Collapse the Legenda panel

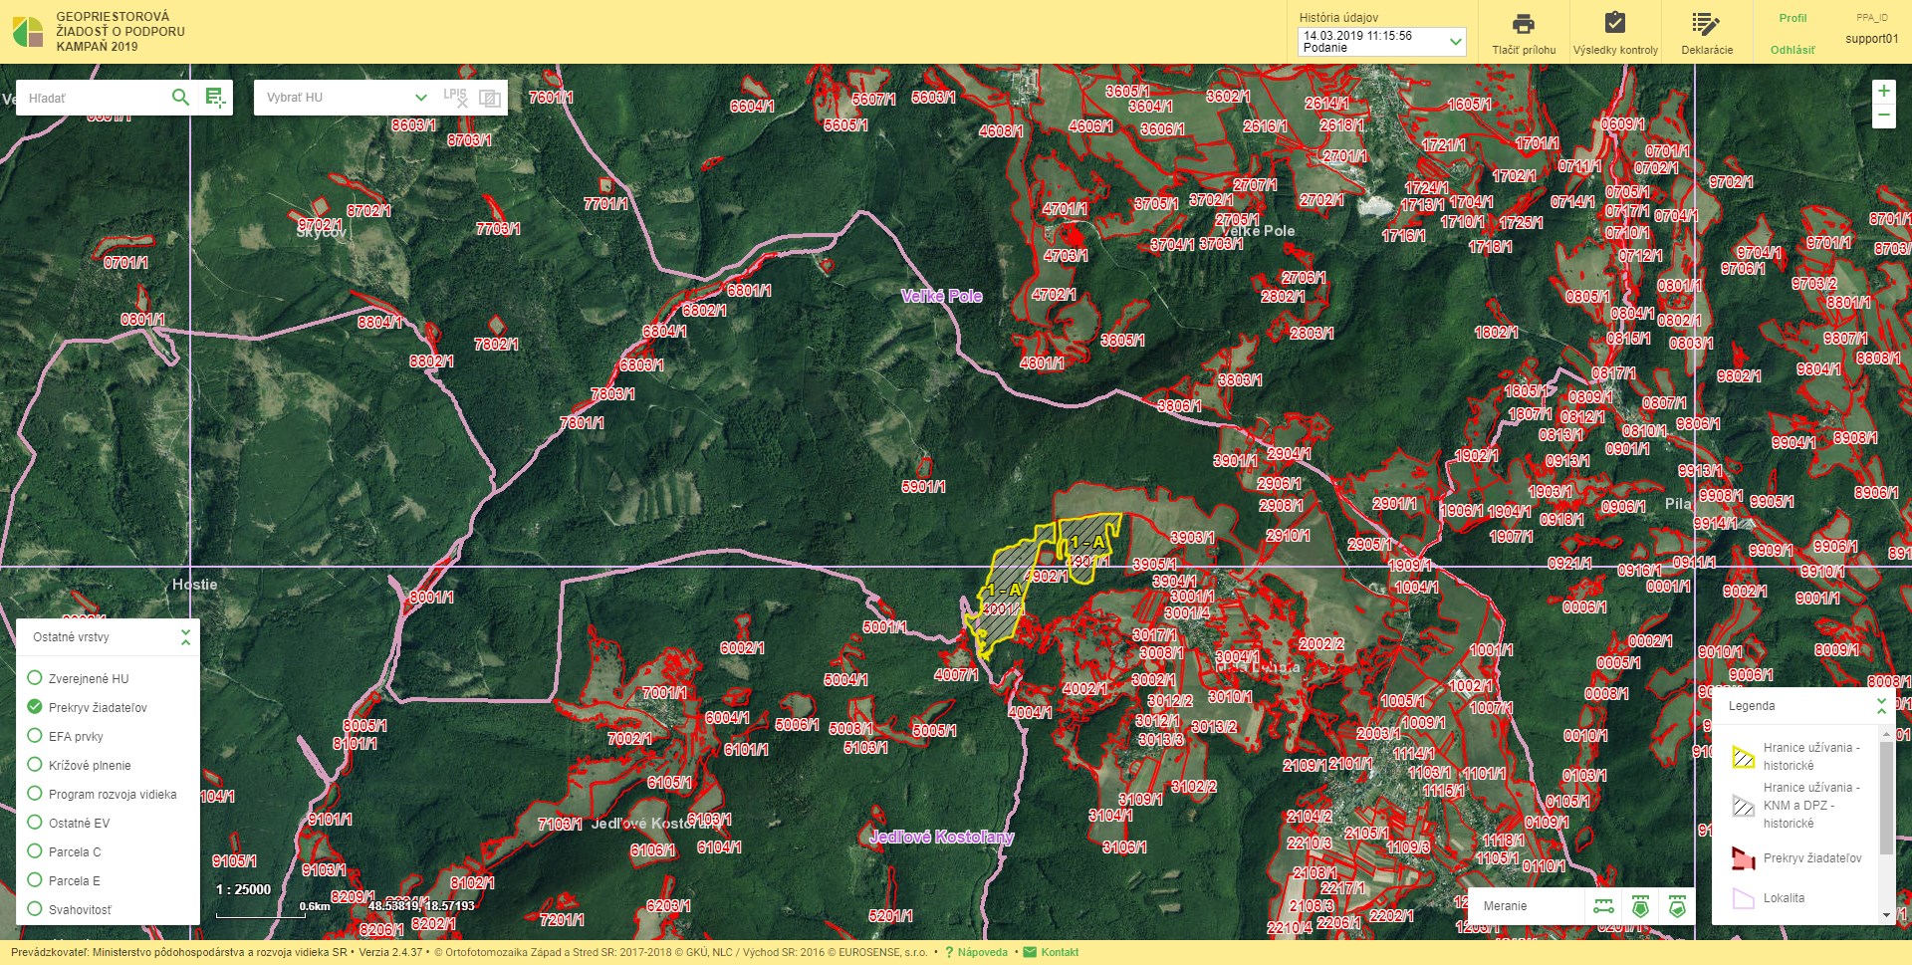pos(1881,706)
